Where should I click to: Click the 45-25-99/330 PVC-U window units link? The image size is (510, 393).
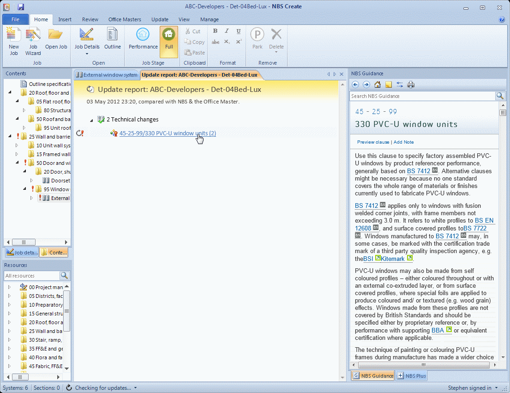click(168, 133)
